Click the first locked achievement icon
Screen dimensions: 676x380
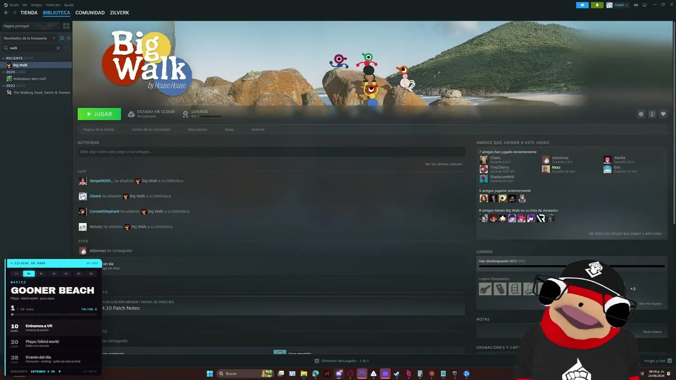click(485, 289)
